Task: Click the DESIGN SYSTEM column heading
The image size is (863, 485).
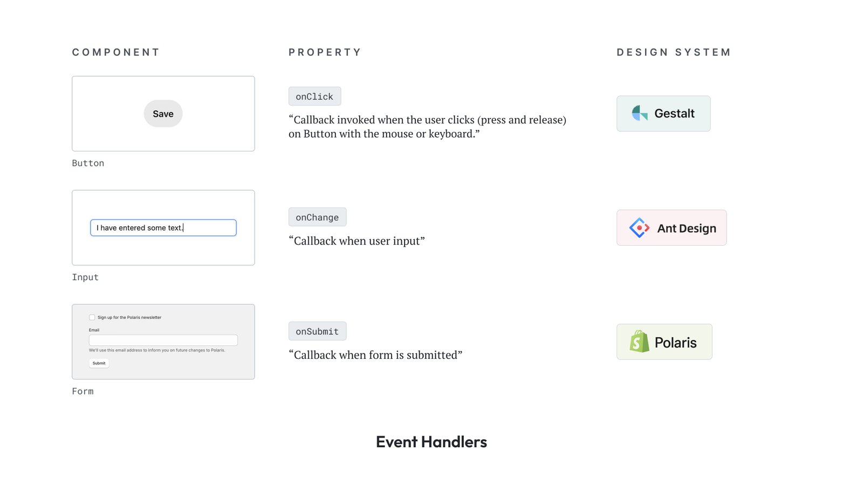Action: 674,52
